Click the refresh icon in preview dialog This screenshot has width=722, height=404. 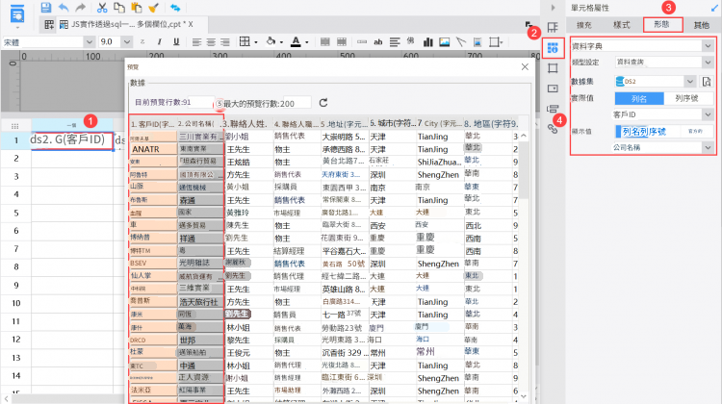coord(323,103)
